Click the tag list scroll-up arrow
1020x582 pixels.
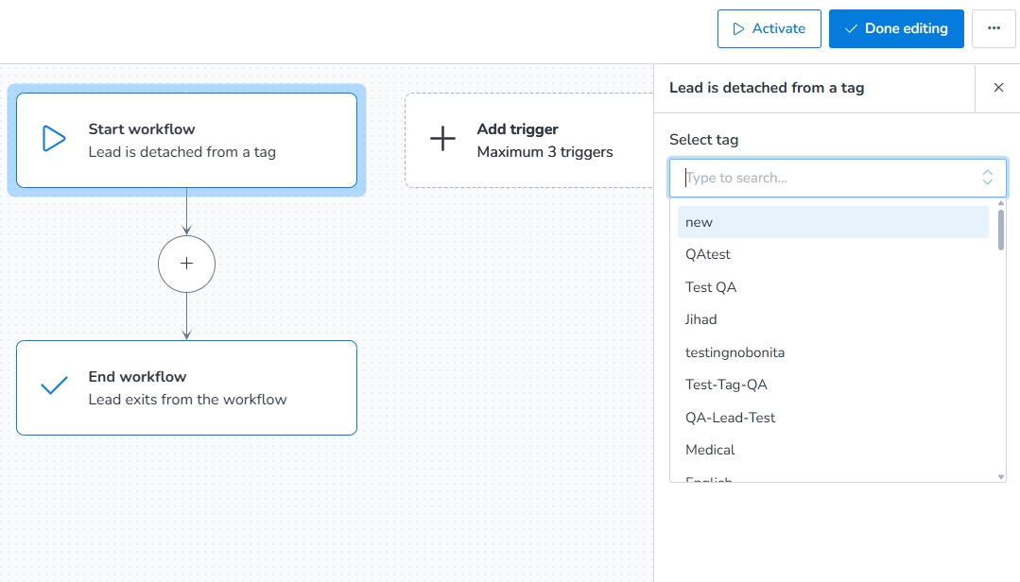point(1000,203)
